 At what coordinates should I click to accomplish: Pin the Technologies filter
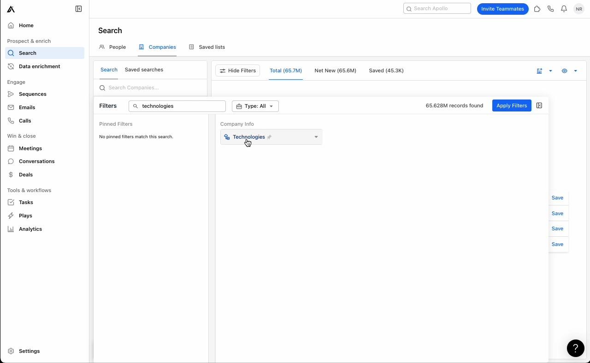(270, 137)
